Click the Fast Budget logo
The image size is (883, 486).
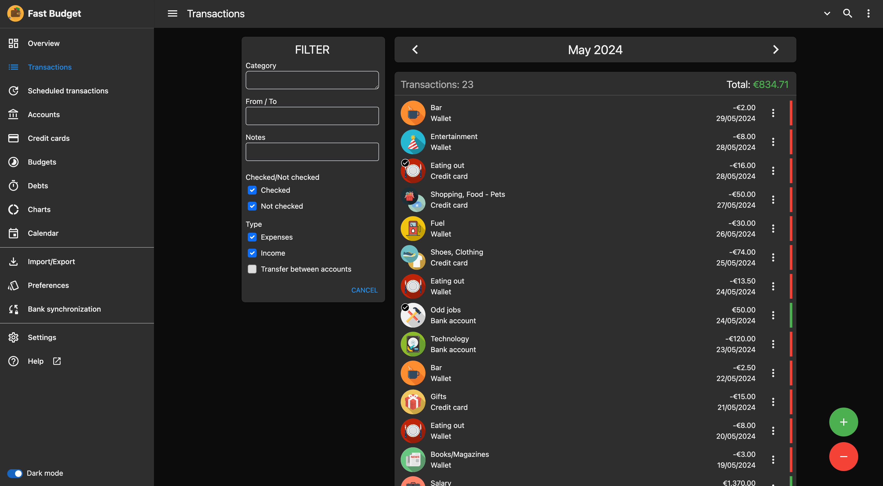(x=15, y=14)
